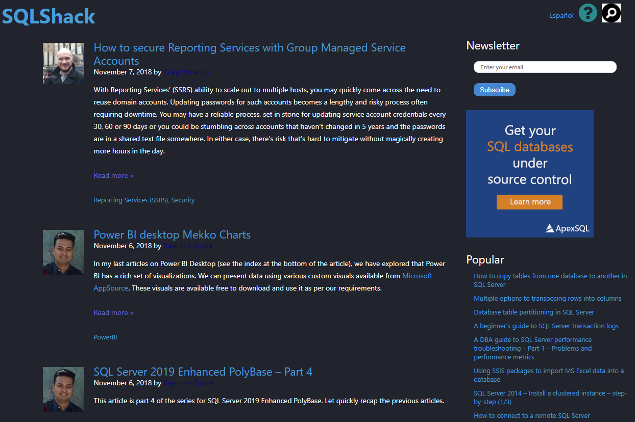635x422 pixels.
Task: Open 'Multiple options to transposing rows' link
Action: tap(547, 299)
